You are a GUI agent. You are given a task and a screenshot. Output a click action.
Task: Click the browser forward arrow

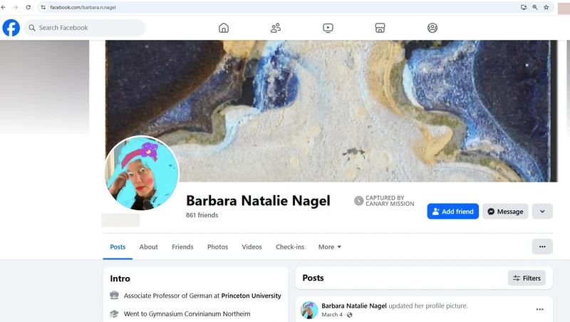16,7
